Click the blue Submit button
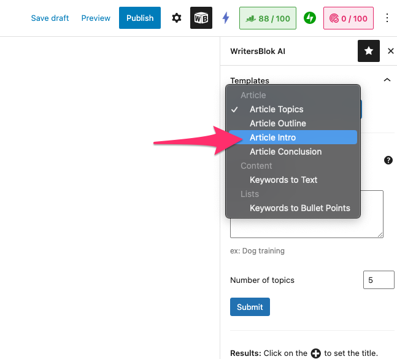 pyautogui.click(x=250, y=307)
